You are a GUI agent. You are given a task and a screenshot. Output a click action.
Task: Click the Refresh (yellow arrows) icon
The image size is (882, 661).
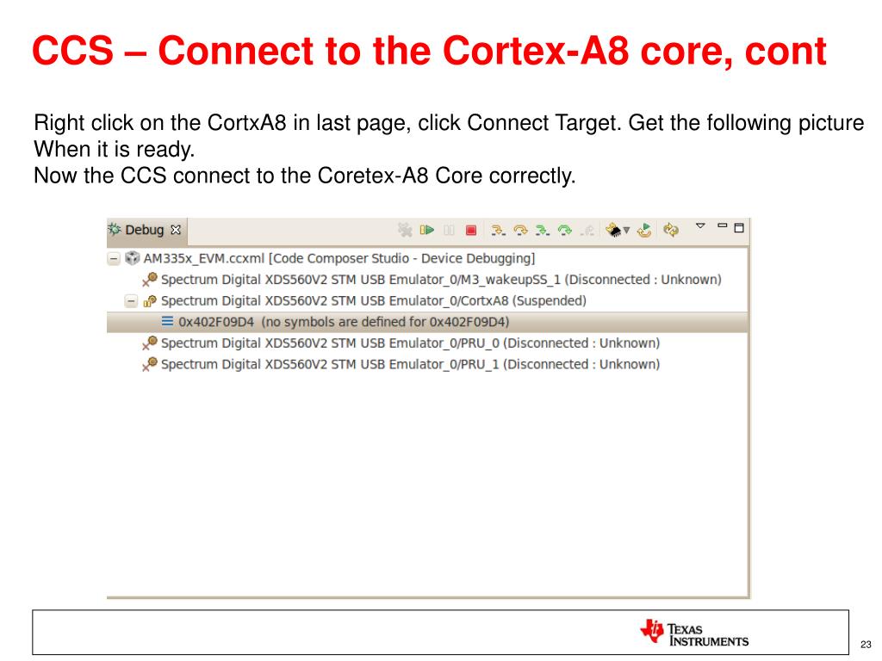click(670, 230)
